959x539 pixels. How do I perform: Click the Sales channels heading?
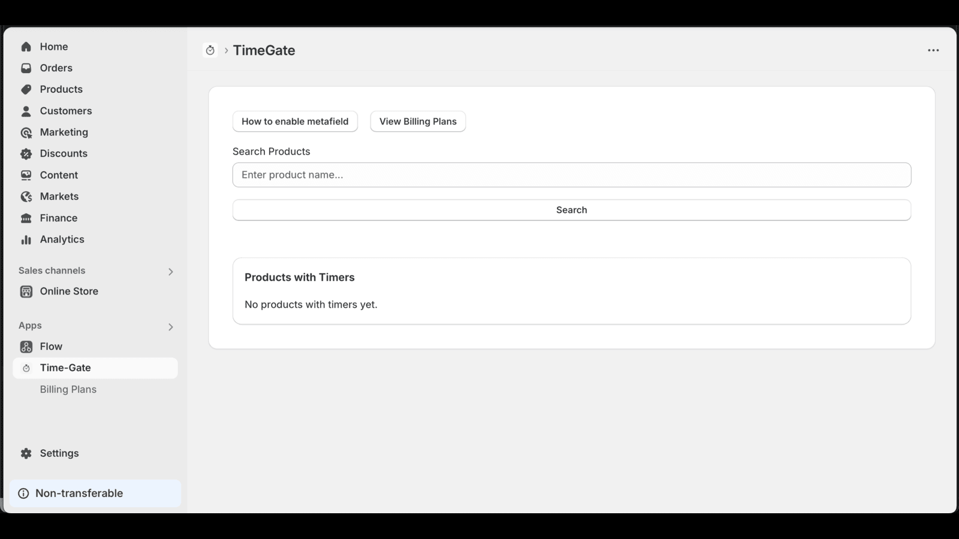point(52,271)
